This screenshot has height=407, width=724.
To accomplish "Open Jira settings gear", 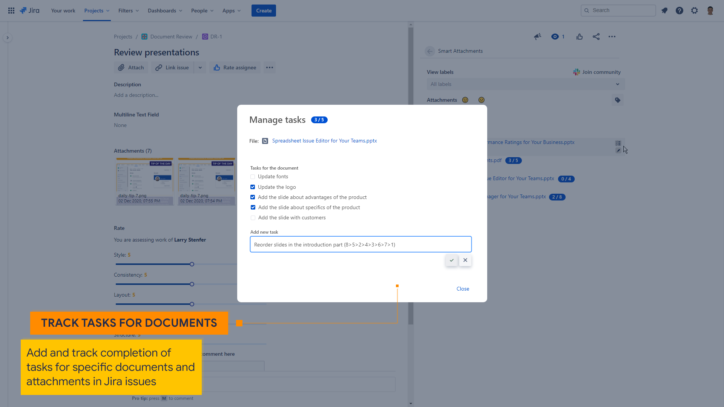I will point(695,11).
